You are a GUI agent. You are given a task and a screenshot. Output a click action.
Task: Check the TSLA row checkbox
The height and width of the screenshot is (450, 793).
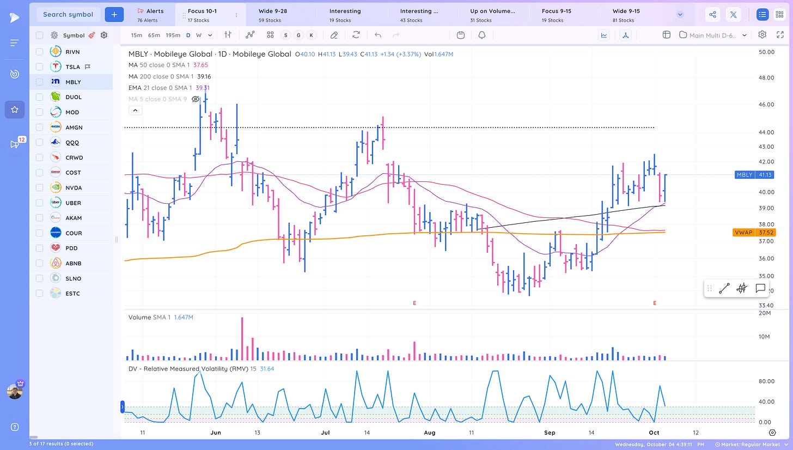39,66
